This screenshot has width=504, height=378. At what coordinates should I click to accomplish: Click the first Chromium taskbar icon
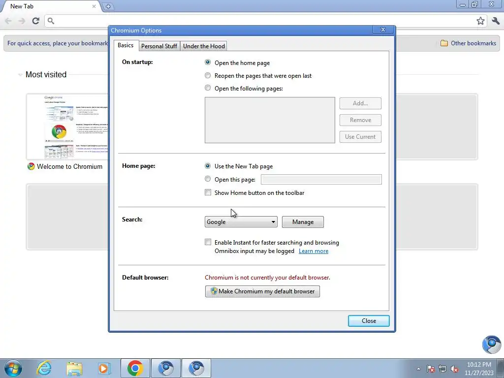click(x=166, y=368)
